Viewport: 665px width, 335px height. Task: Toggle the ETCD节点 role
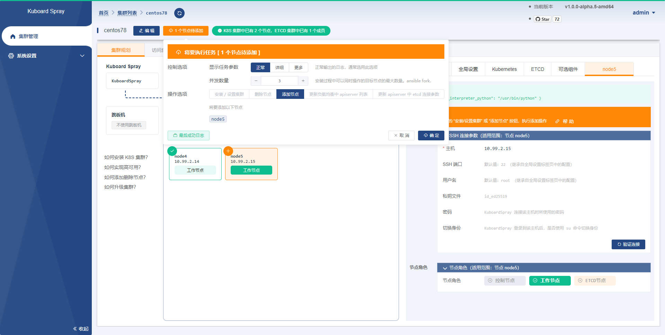click(595, 281)
